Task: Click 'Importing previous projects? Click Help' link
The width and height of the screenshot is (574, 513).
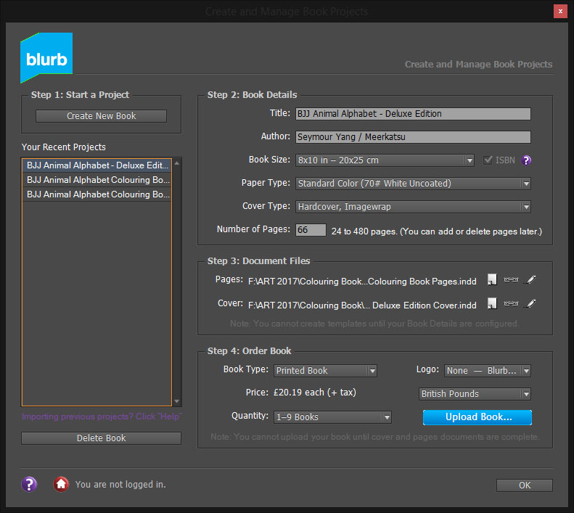Action: [102, 416]
